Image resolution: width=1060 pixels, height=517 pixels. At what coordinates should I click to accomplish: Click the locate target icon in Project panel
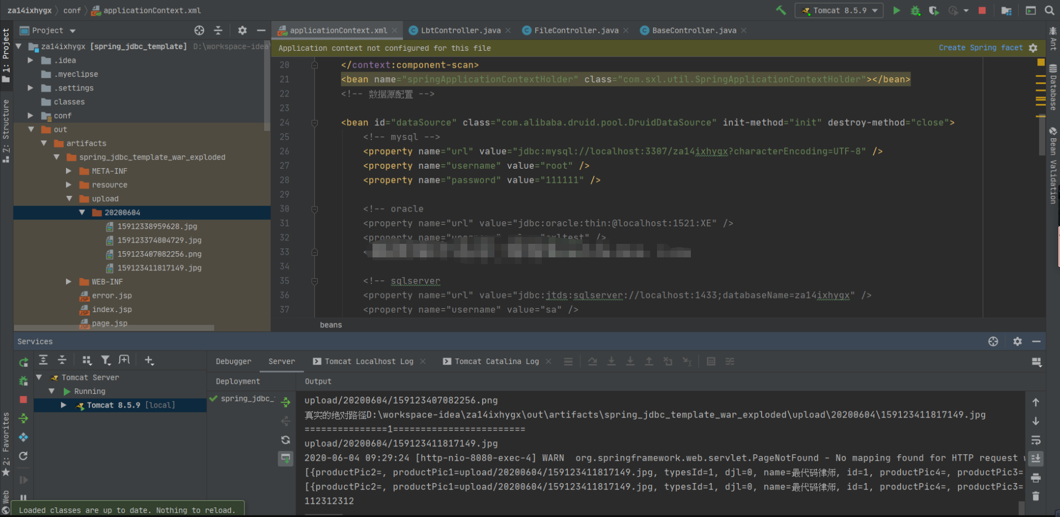click(199, 30)
